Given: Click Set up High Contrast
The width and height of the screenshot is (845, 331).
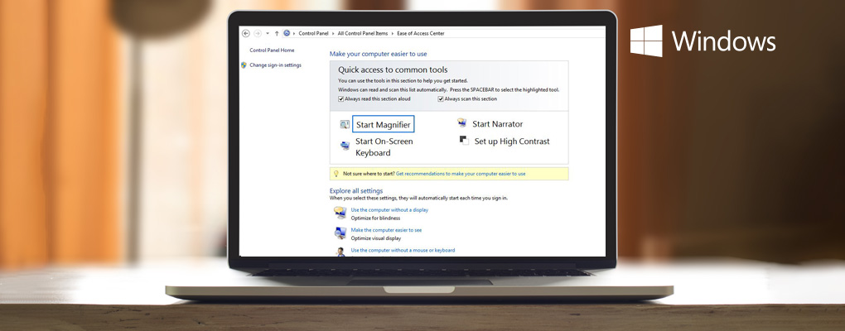Looking at the screenshot, I should tap(512, 142).
